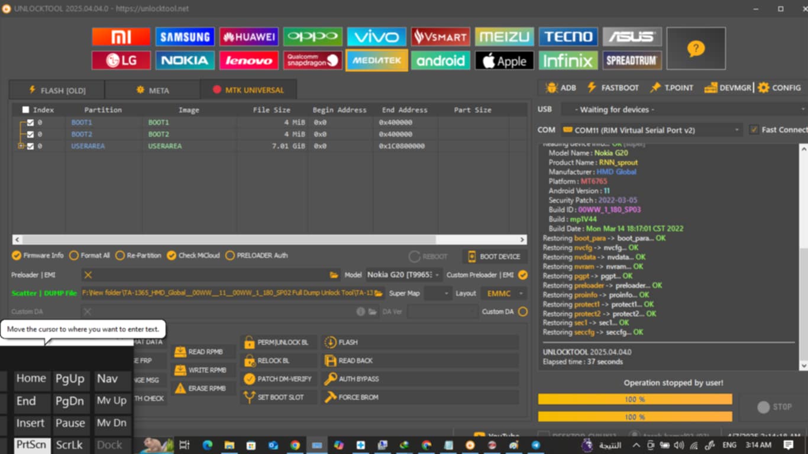Image resolution: width=808 pixels, height=454 pixels.
Task: Open the Nokia brand section
Action: 185,60
